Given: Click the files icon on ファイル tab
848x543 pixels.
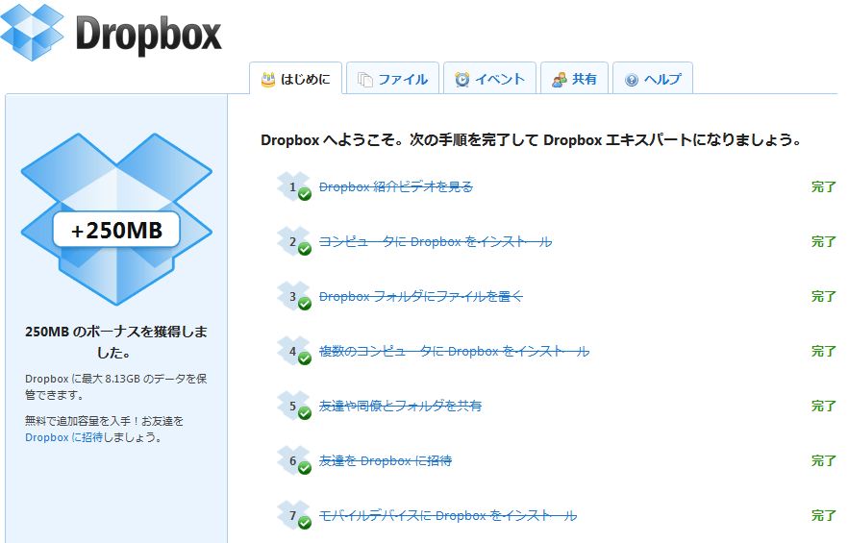Looking at the screenshot, I should [365, 80].
